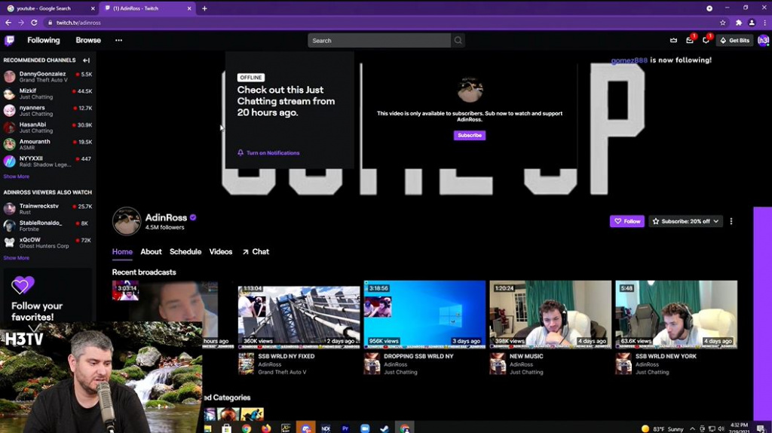Open Whispers chat bubble icon

(x=706, y=41)
